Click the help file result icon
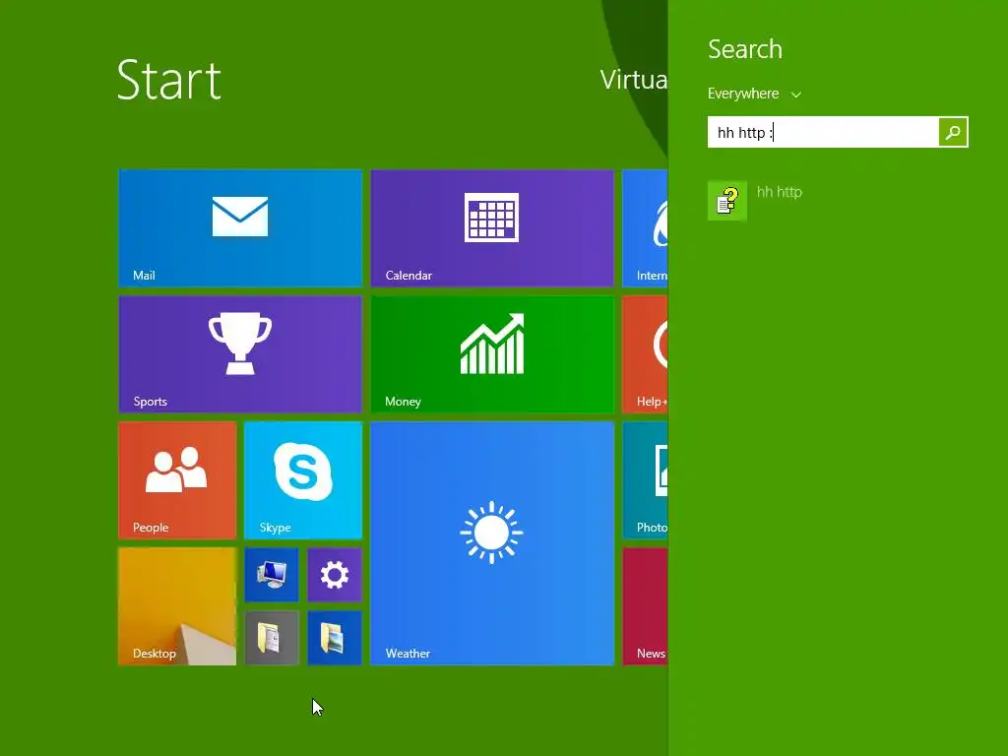 (x=727, y=201)
